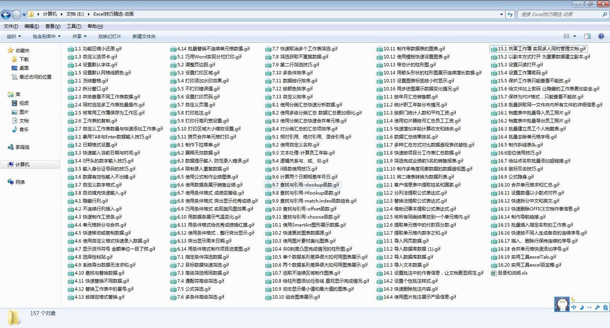Open the 查看(V) menu
Image resolution: width=610 pixels, height=328 pixels.
tap(53, 26)
